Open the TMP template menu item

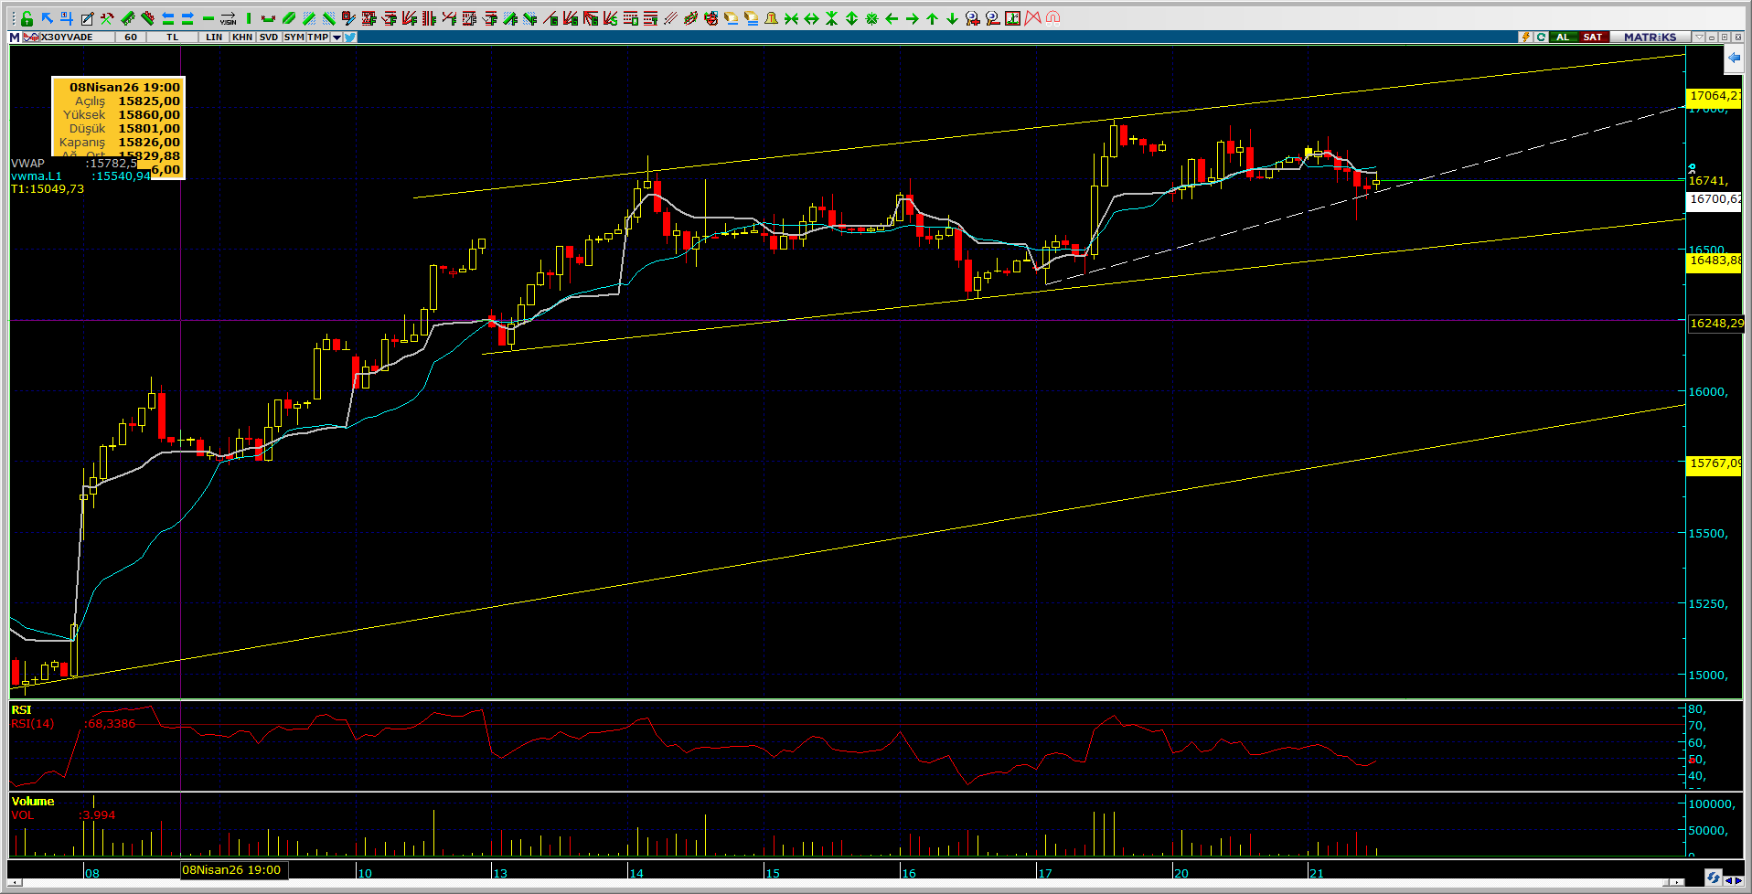pos(317,37)
